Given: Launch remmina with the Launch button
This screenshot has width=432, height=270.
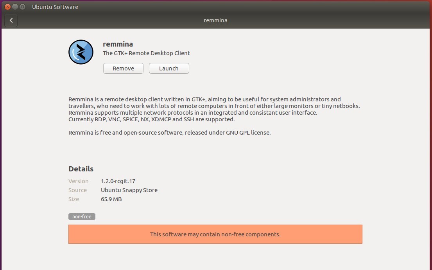Looking at the screenshot, I should point(169,68).
